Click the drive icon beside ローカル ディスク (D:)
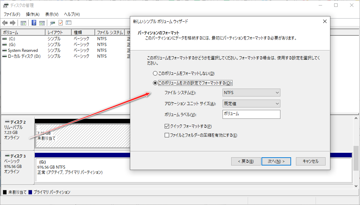This screenshot has width=360, height=205. (x=4, y=56)
